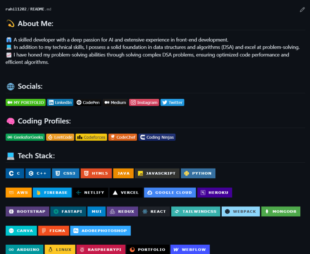Click the HTML5 badge
The image size is (310, 254).
[x=96, y=173]
